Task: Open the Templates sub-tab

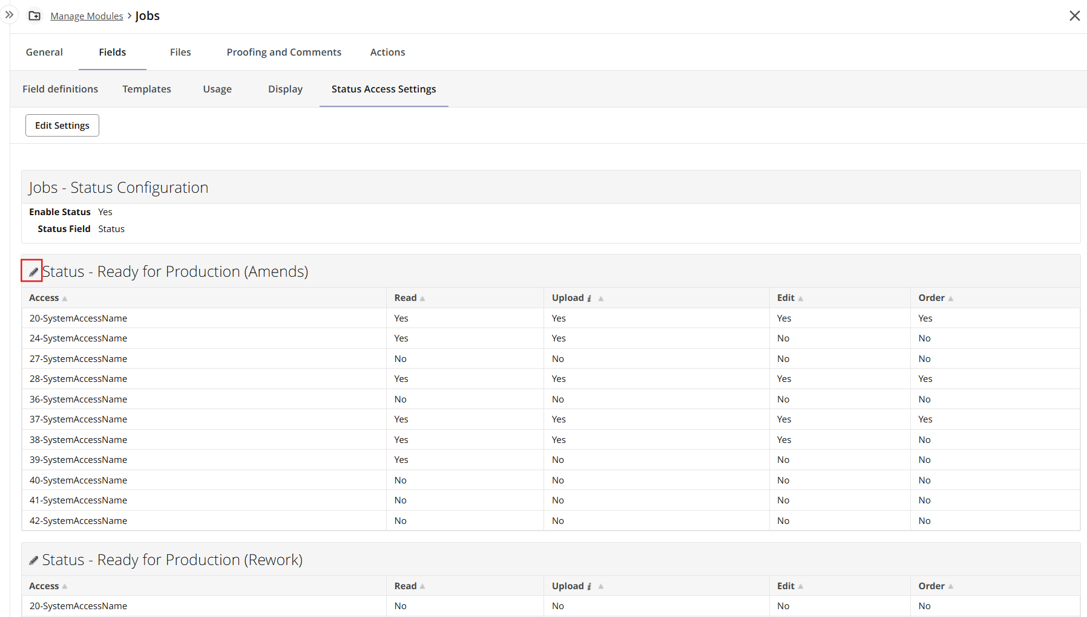Action: point(146,89)
